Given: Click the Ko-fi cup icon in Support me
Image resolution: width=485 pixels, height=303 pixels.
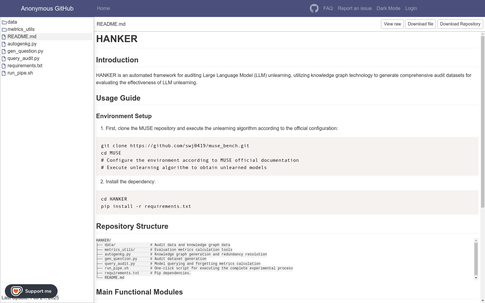Looking at the screenshot, I should [x=16, y=291].
